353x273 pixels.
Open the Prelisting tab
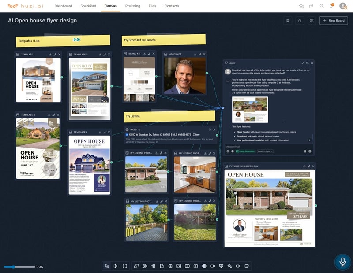tap(133, 6)
